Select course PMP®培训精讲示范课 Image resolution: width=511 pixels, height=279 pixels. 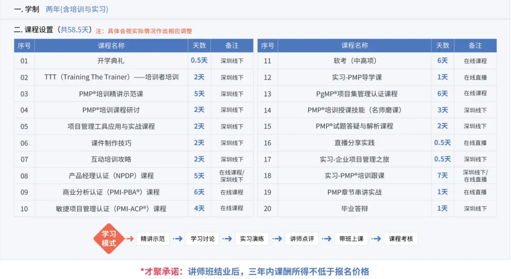tap(111, 93)
